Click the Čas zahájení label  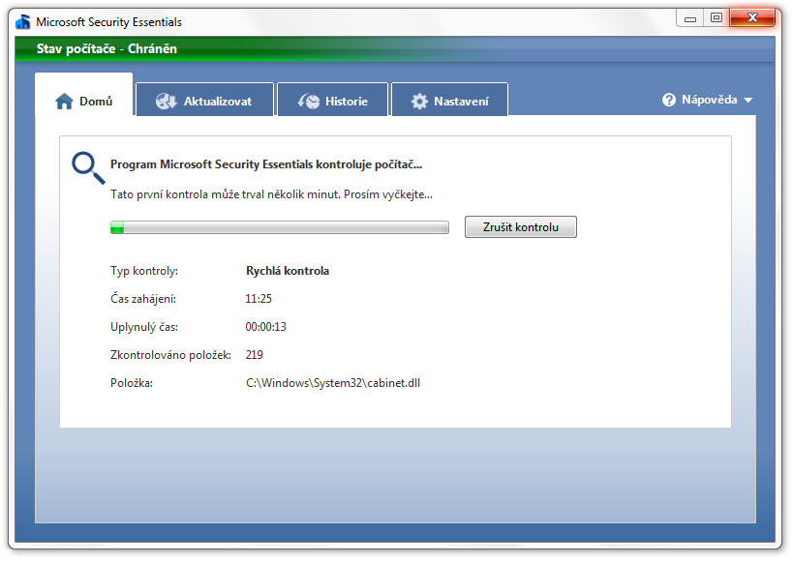pyautogui.click(x=143, y=299)
